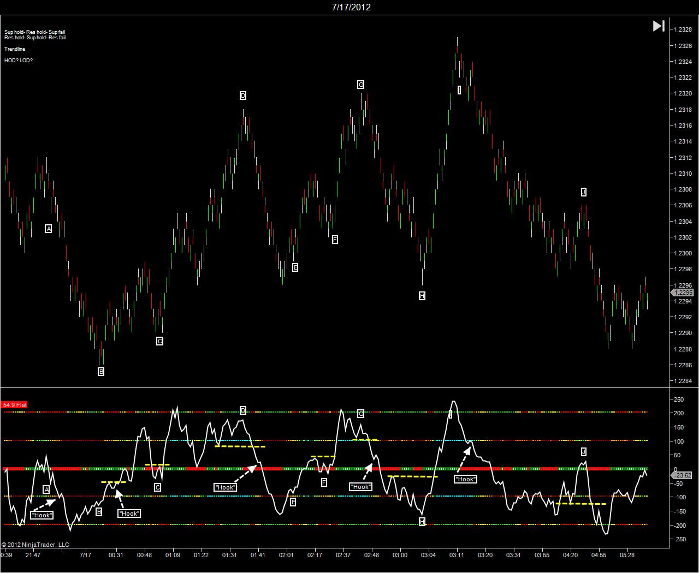Click label H in the indicator panel

(x=422, y=522)
